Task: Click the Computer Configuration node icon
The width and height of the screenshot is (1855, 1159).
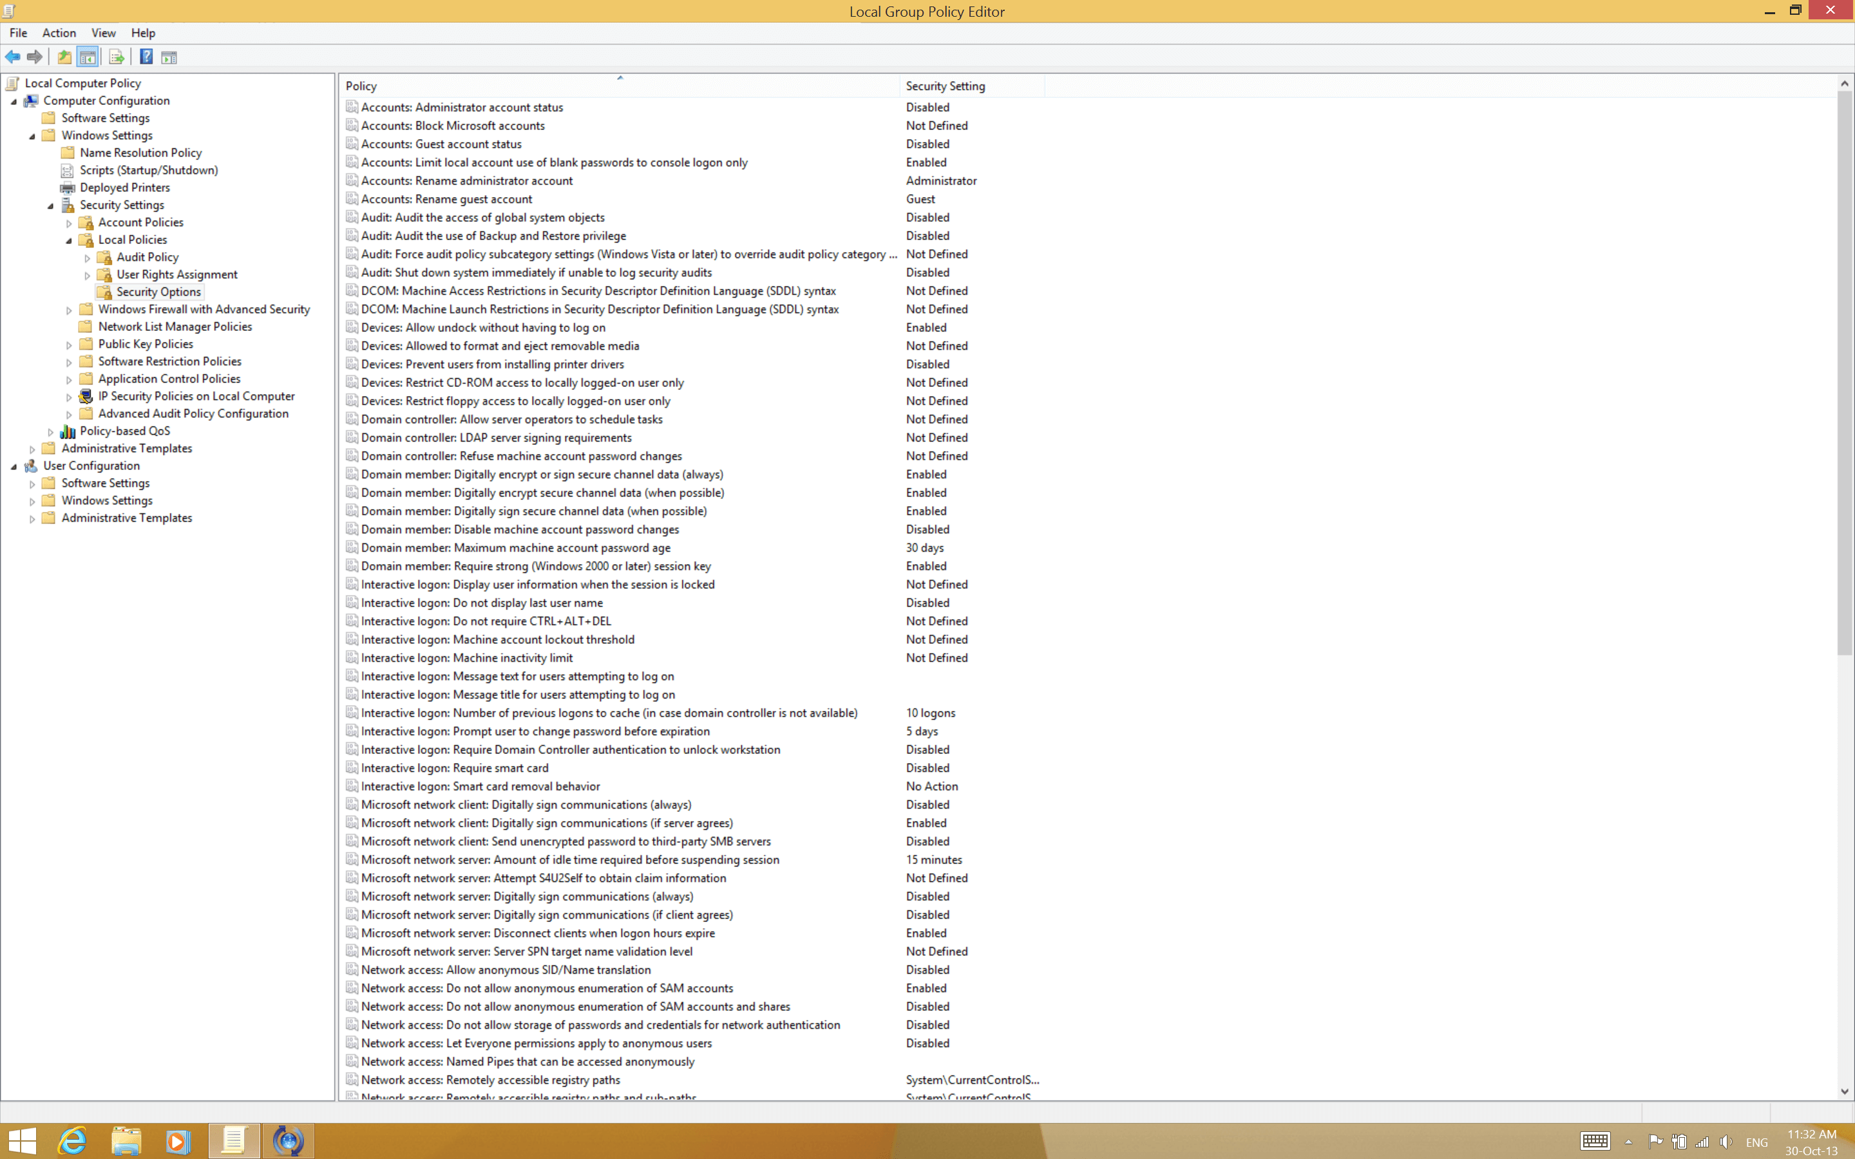Action: 32,100
